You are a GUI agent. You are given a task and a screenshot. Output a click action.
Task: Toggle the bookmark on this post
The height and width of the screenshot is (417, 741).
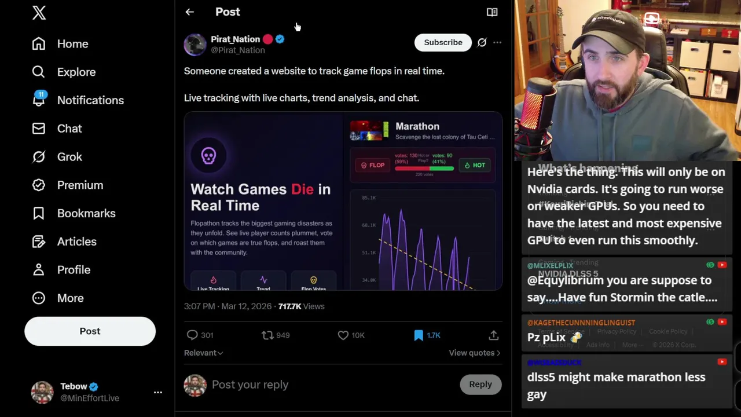(419, 335)
